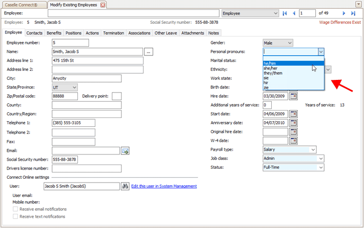Open calendar picker for Anniversary date
The image size is (364, 228).
[294, 123]
